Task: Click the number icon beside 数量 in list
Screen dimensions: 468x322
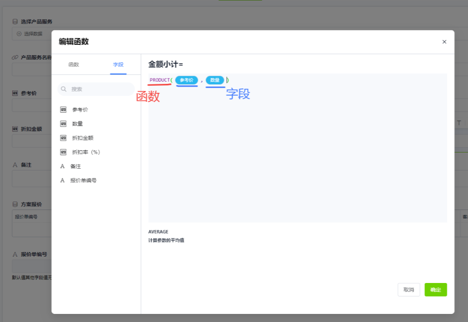Action: click(63, 124)
